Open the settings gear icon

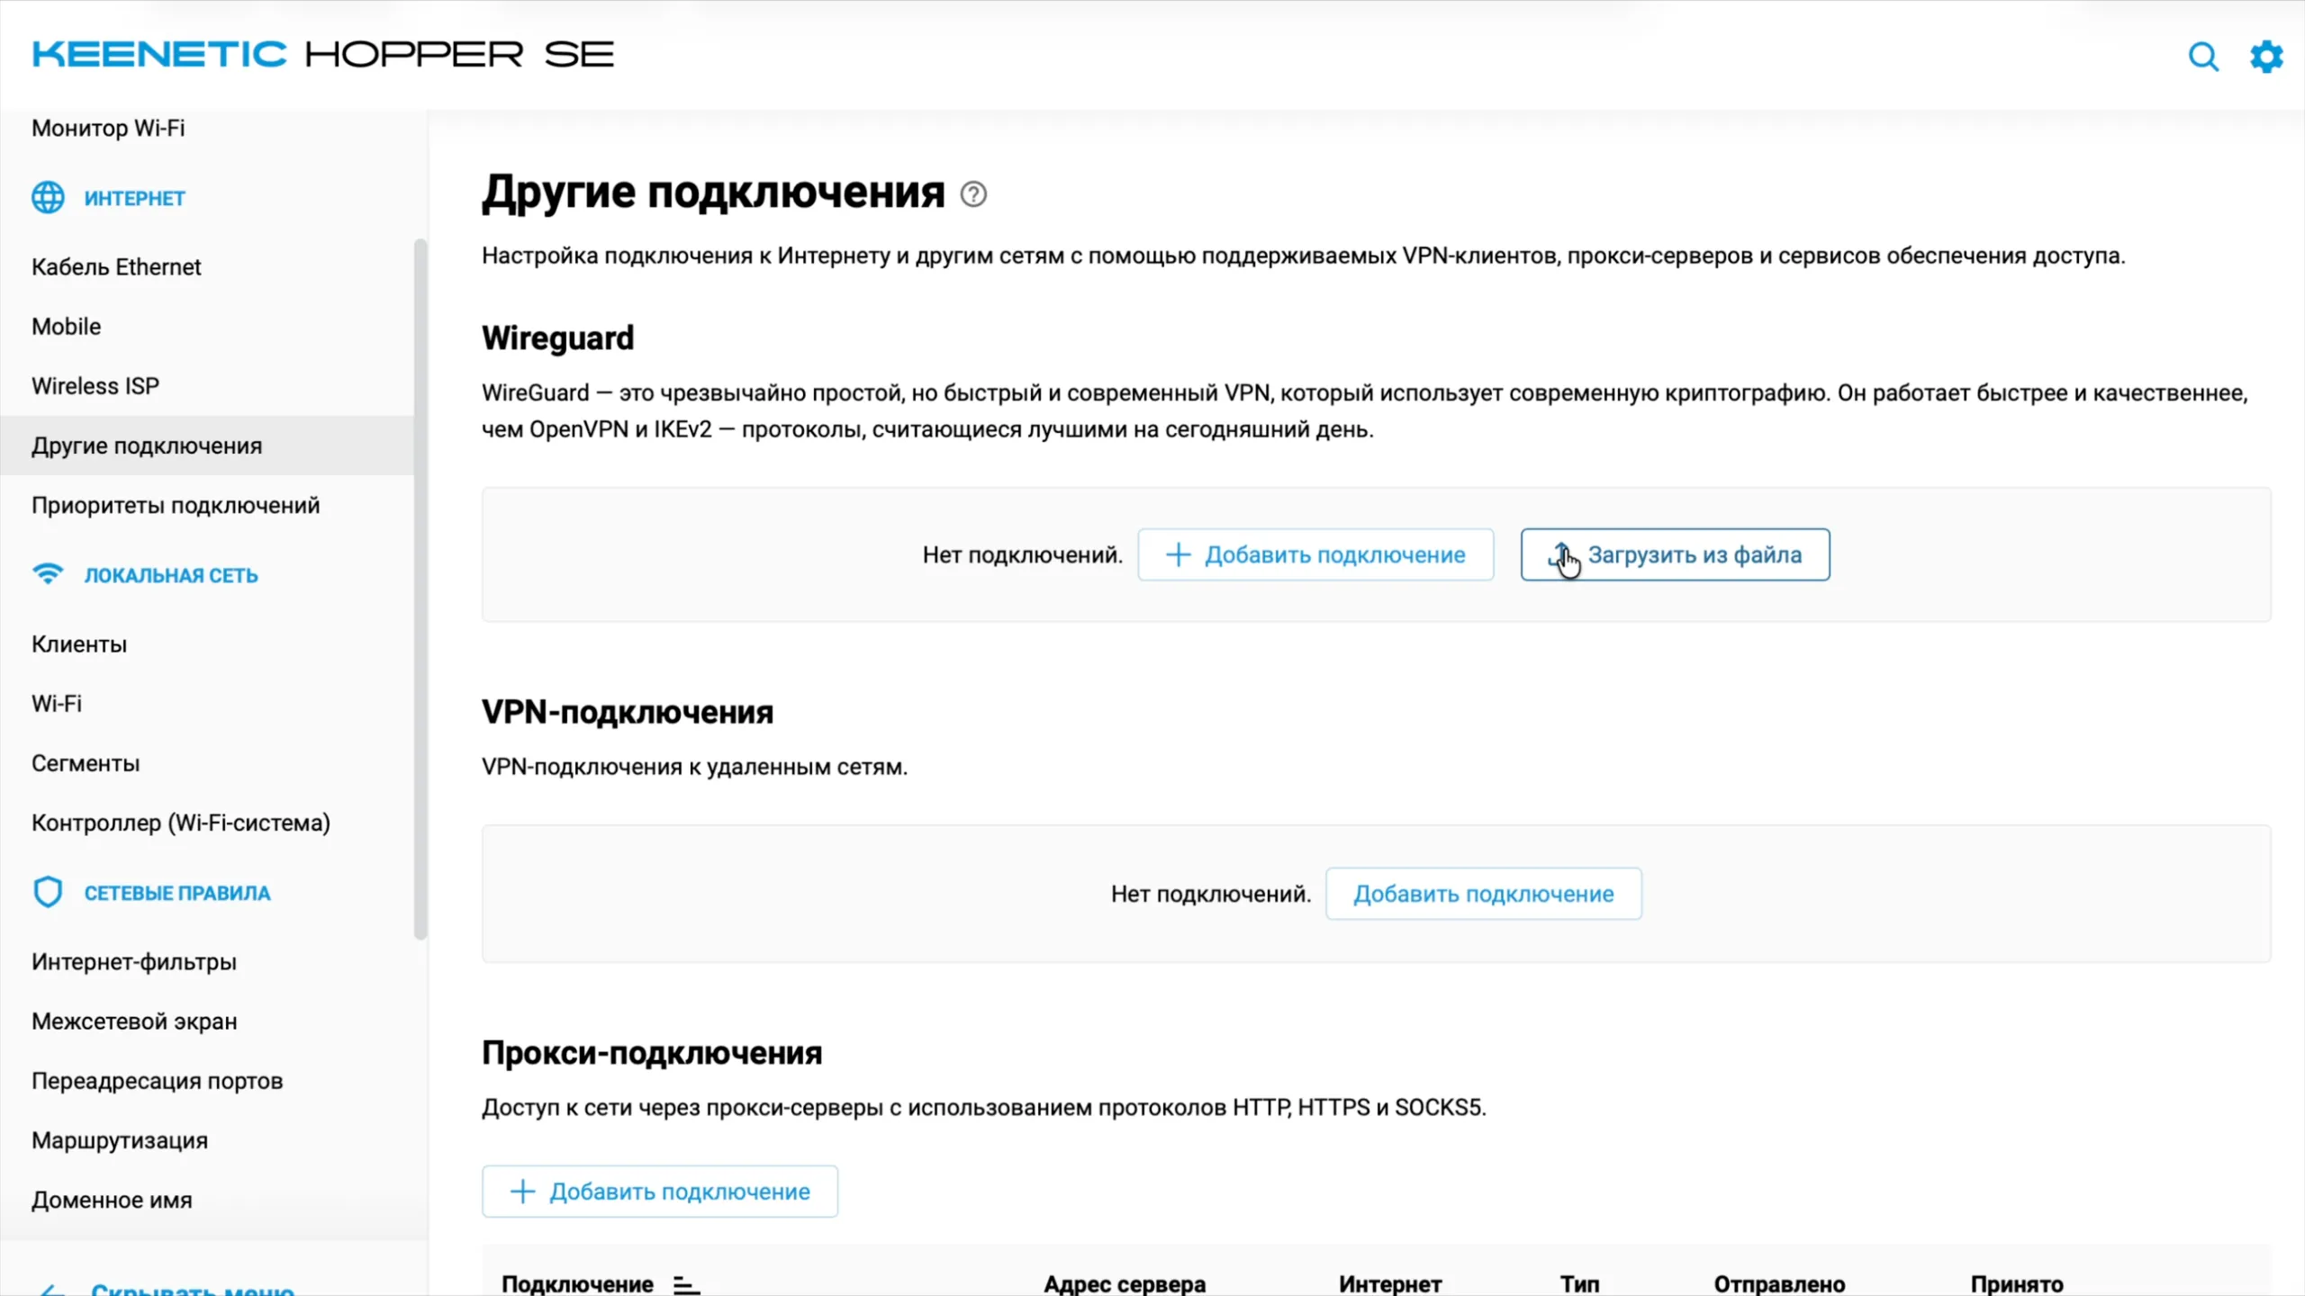[x=2266, y=56]
